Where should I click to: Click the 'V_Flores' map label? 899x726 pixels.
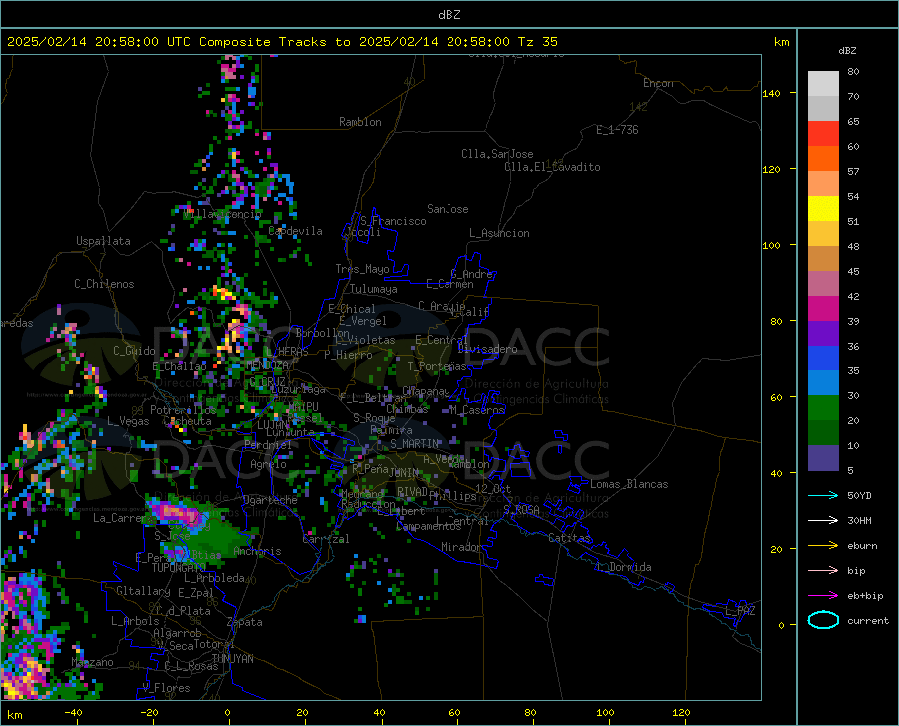click(x=166, y=688)
